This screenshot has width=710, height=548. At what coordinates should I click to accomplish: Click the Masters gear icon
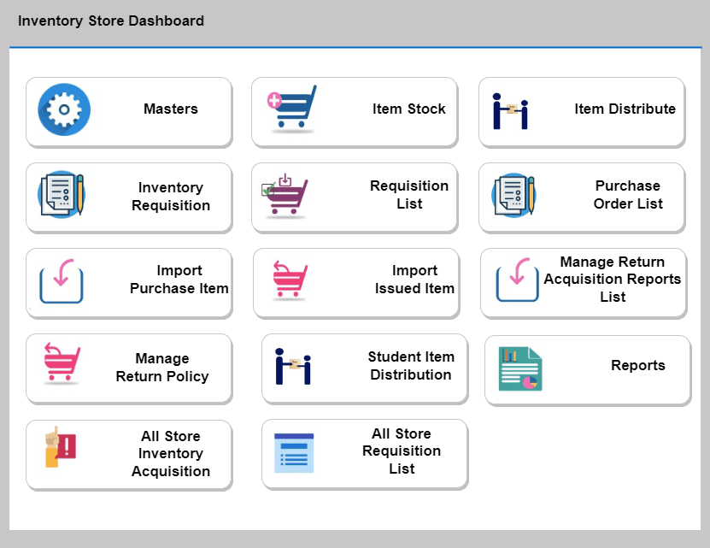(x=64, y=109)
